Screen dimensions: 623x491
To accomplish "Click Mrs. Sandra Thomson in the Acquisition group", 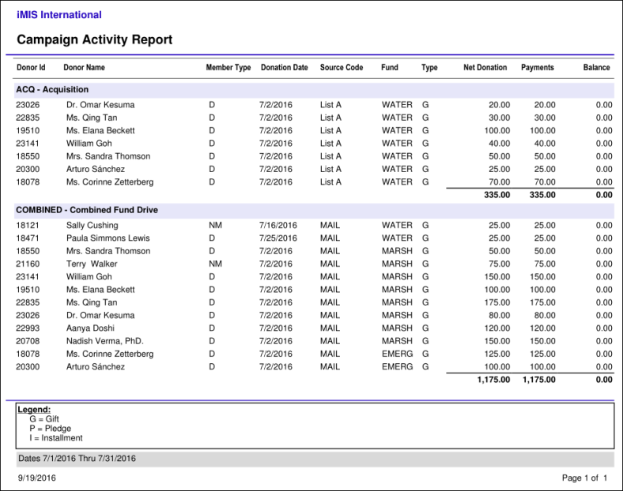I will click(108, 156).
